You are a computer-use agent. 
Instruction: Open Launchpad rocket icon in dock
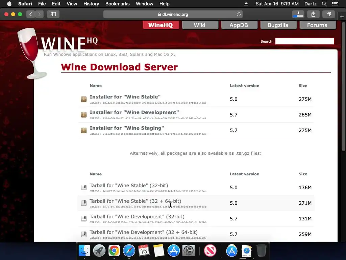(x=99, y=251)
